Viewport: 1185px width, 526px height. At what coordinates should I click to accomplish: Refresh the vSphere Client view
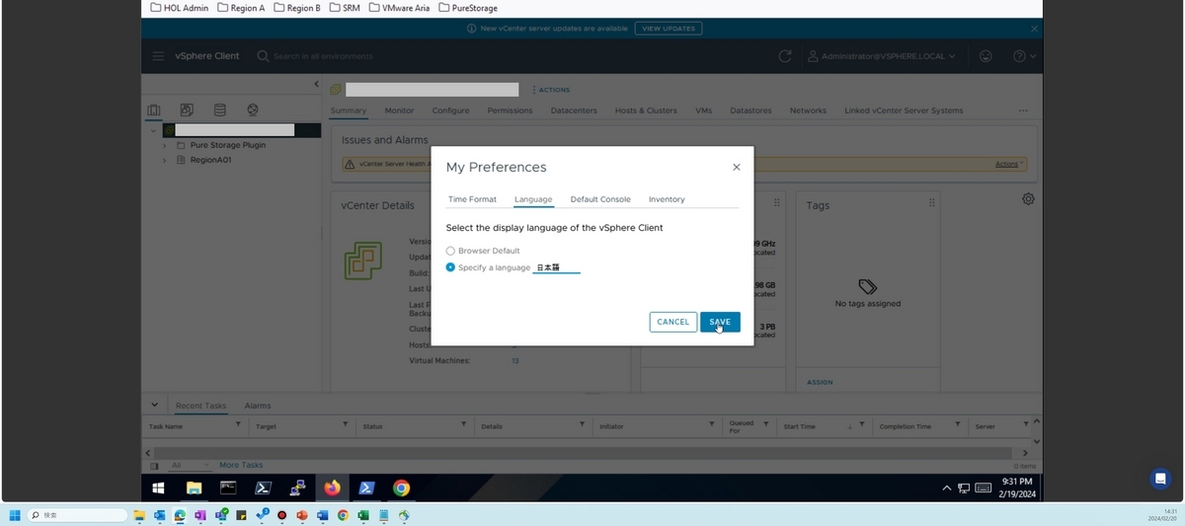coord(785,56)
